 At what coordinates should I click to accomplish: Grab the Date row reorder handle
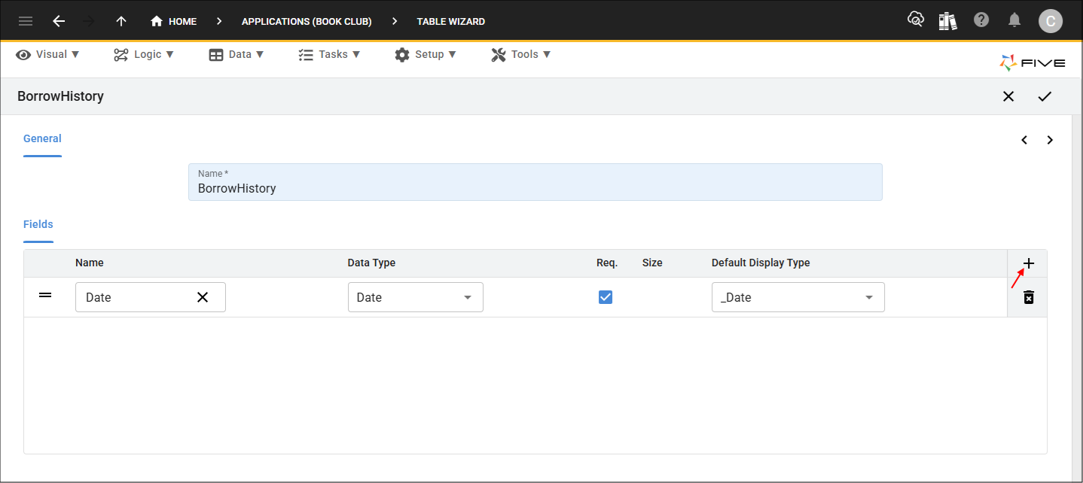(45, 296)
